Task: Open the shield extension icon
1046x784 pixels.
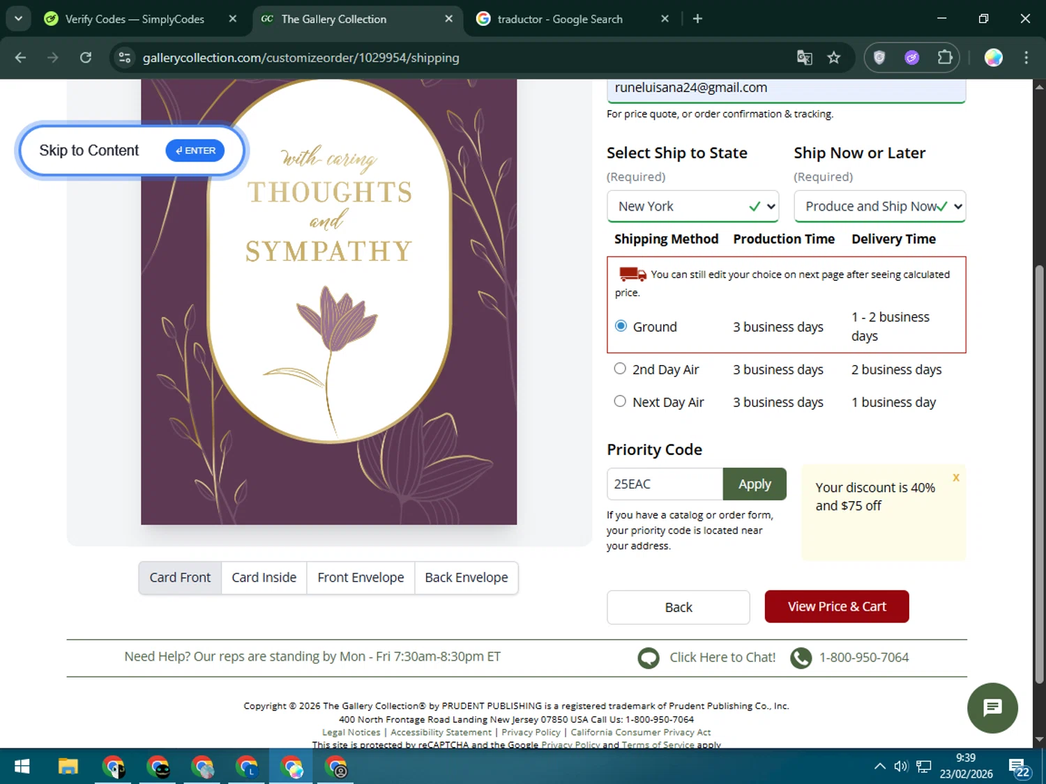Action: [x=879, y=58]
